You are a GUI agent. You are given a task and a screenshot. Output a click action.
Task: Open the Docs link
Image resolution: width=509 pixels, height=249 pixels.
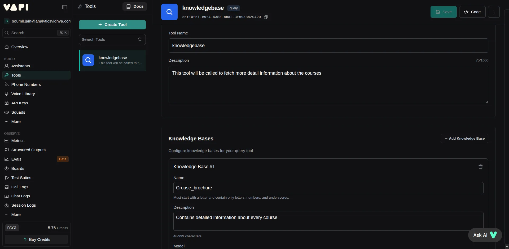[135, 7]
